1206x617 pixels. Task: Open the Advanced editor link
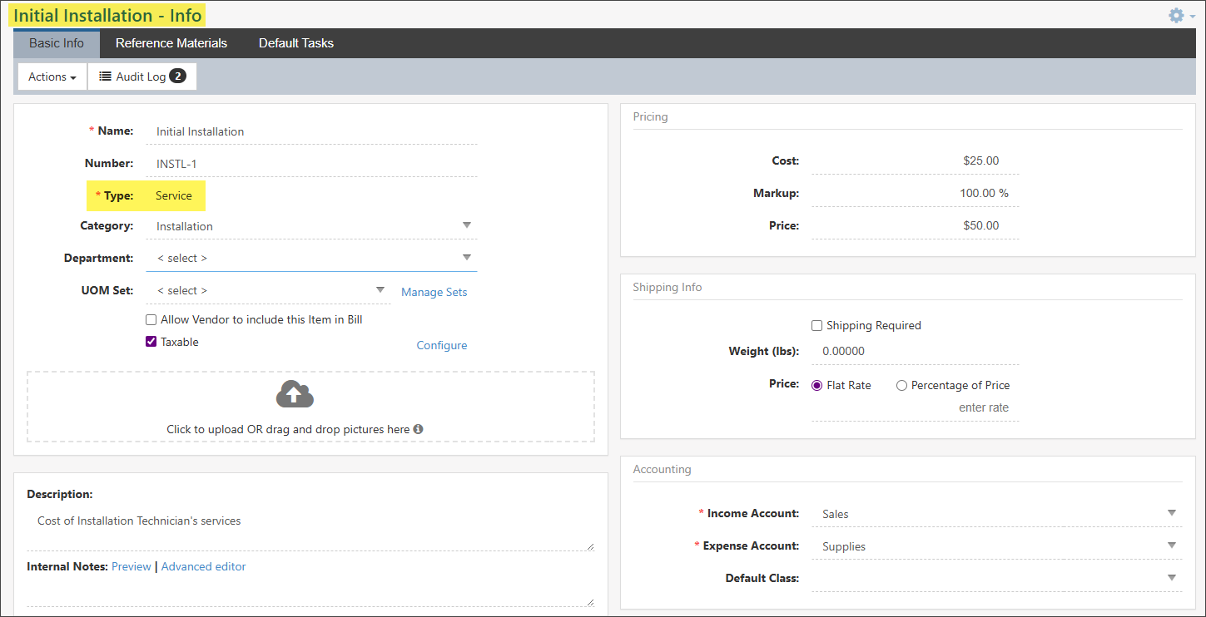pos(203,566)
